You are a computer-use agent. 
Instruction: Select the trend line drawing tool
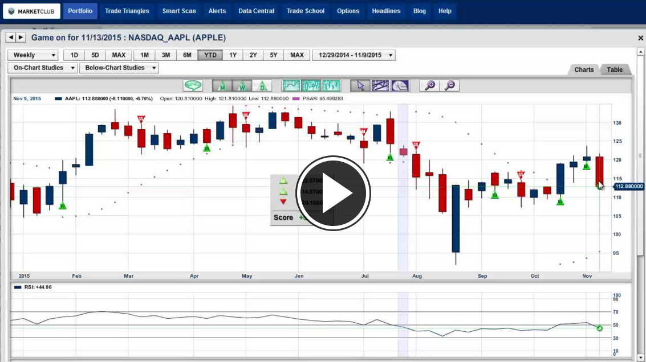pyautogui.click(x=380, y=85)
